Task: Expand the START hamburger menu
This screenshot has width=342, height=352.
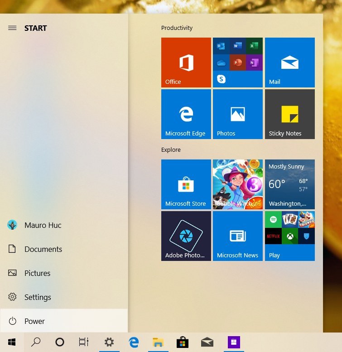Action: pyautogui.click(x=12, y=28)
